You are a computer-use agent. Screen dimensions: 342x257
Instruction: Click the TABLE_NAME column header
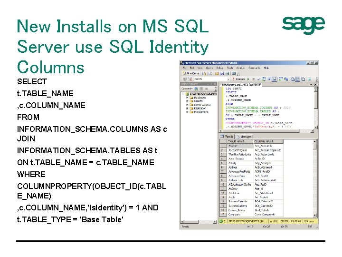click(240, 142)
